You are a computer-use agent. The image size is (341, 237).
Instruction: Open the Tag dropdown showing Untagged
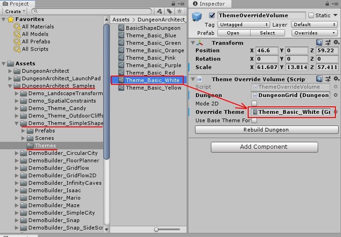click(244, 24)
